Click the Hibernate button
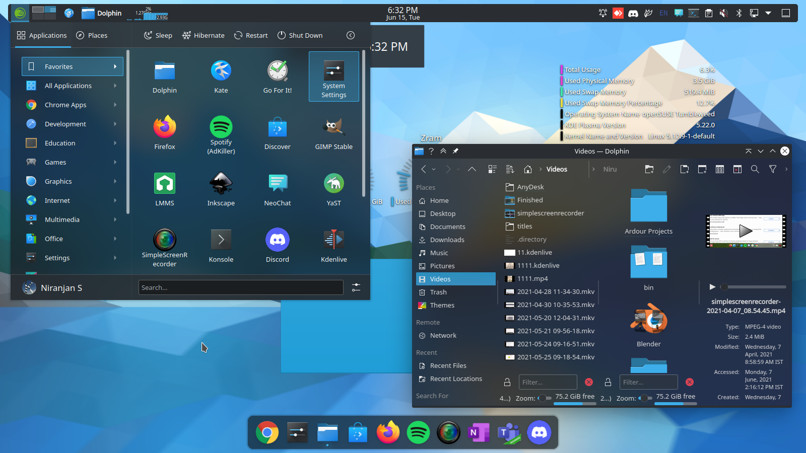The height and width of the screenshot is (453, 806). 204,35
